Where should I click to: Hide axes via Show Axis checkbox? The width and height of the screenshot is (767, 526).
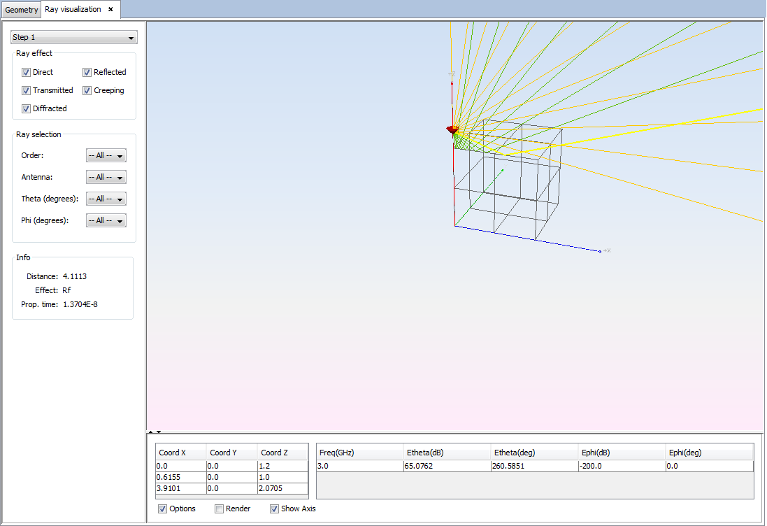click(274, 509)
